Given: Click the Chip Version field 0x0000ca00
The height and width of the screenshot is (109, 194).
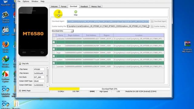Looking at the screenshot, I should click(x=39, y=73).
